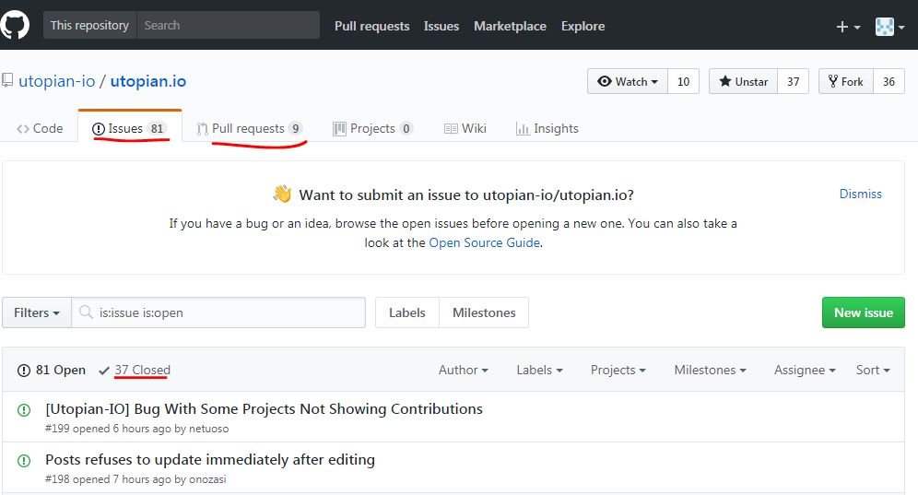Fork the repository
Viewport: 918px width, 495px height.
(x=846, y=81)
